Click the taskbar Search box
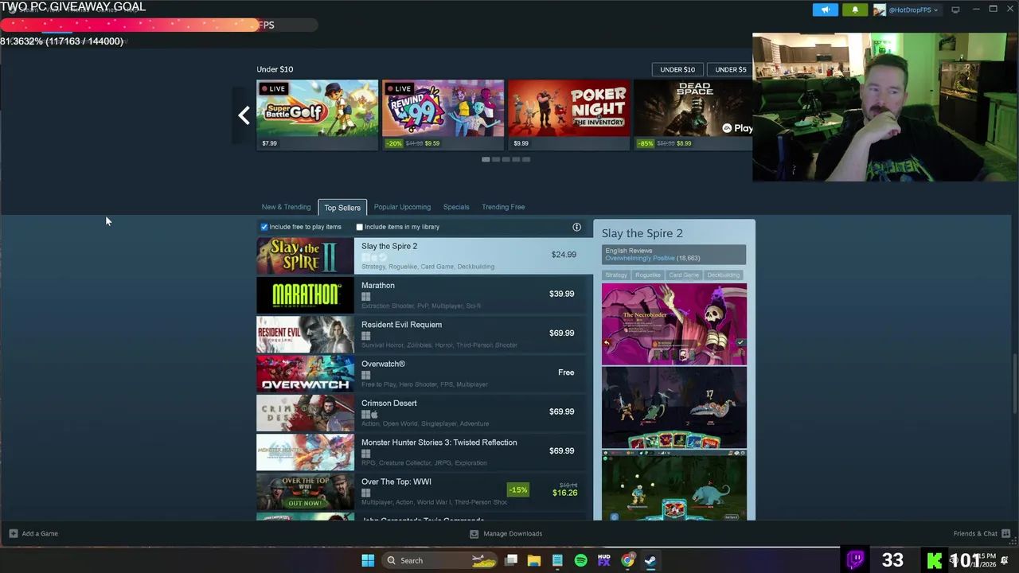 (439, 560)
